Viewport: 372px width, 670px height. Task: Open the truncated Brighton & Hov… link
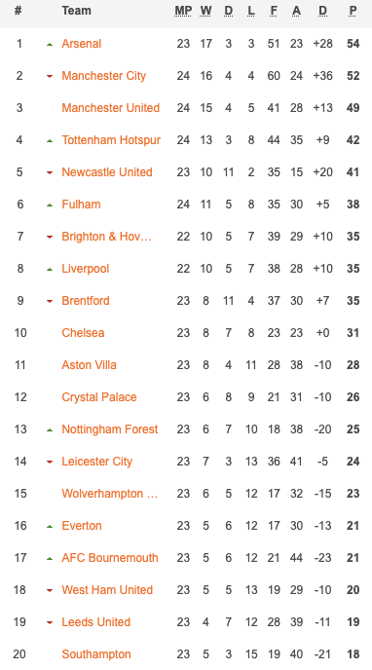(106, 237)
